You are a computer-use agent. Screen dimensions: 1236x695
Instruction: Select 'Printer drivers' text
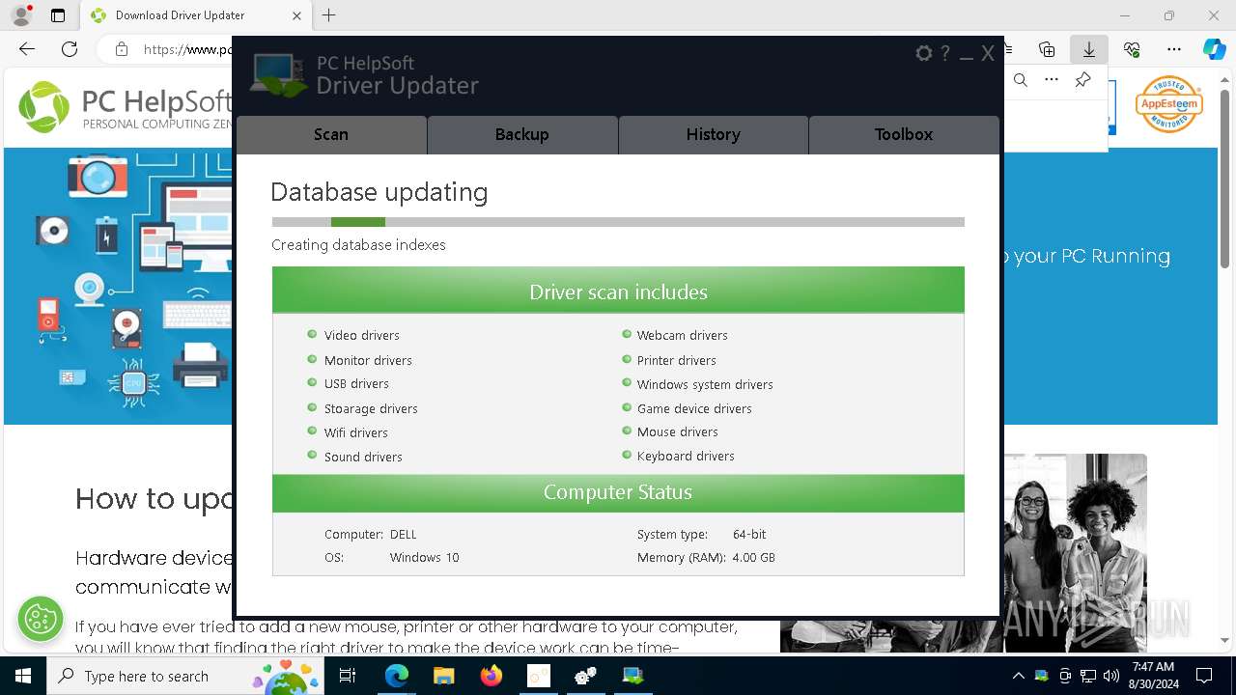677,360
